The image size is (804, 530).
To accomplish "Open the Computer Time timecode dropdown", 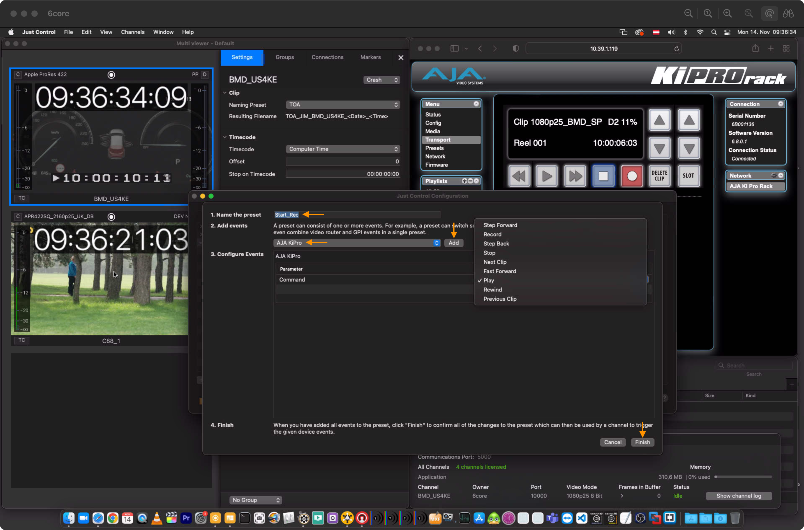I will tap(343, 149).
